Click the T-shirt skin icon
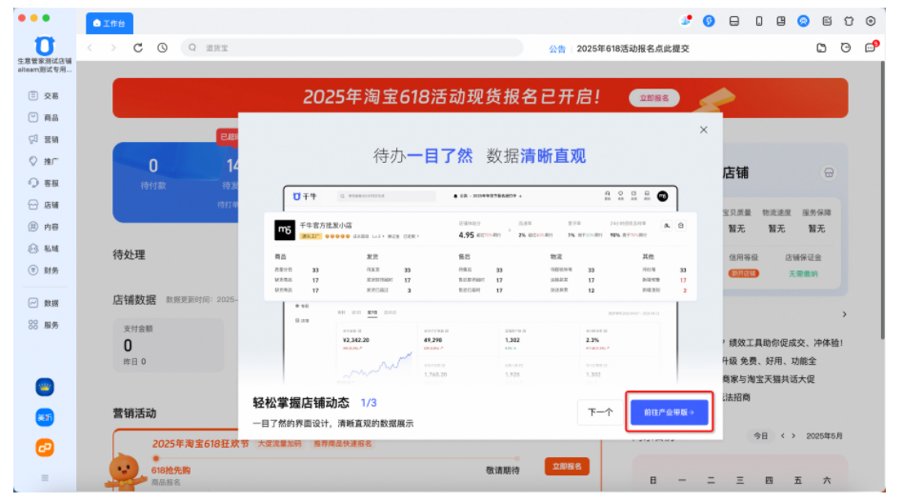Screen dimensions: 903x502 point(849,21)
